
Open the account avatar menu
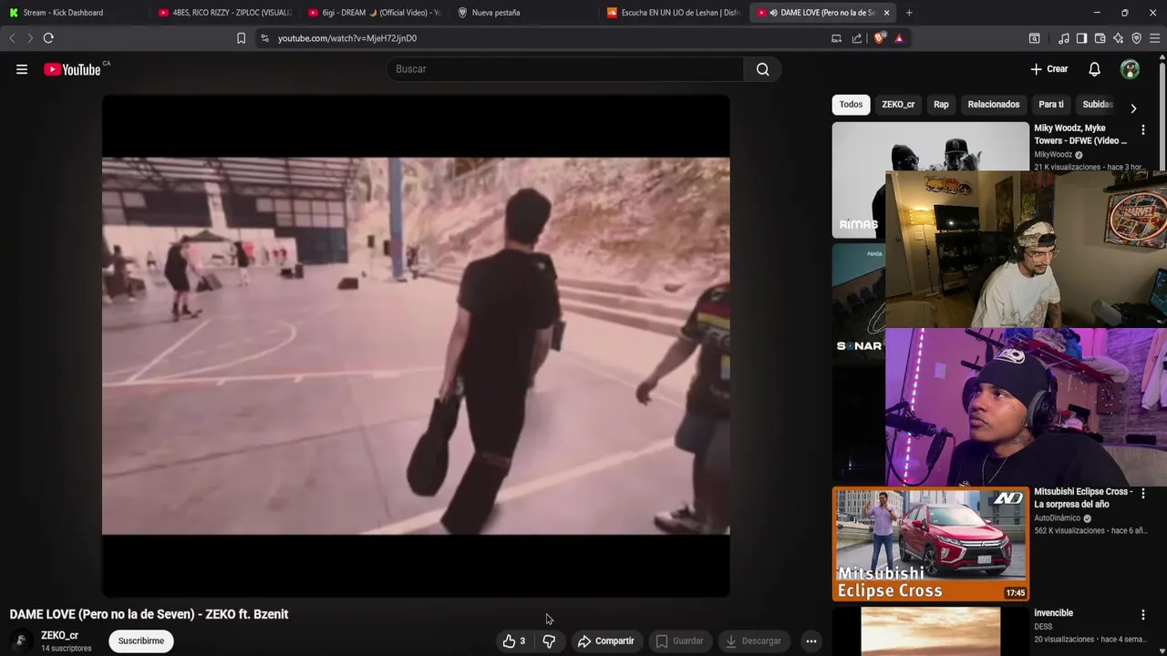click(x=1130, y=69)
